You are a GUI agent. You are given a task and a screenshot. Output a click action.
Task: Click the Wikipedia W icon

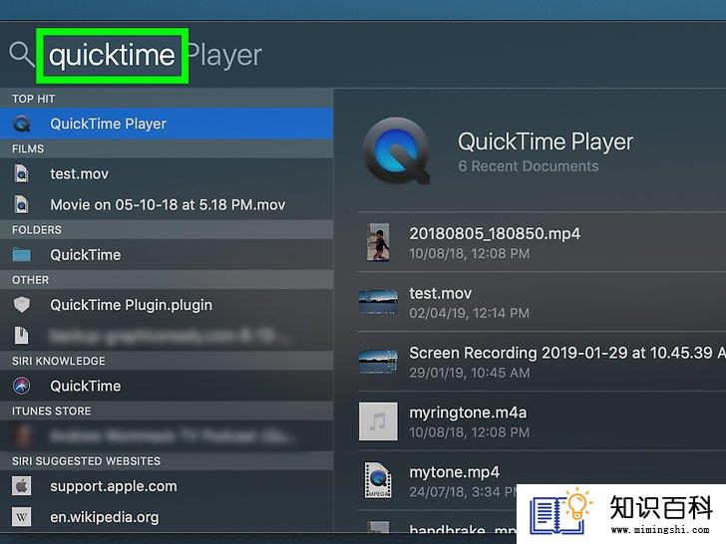(21, 517)
